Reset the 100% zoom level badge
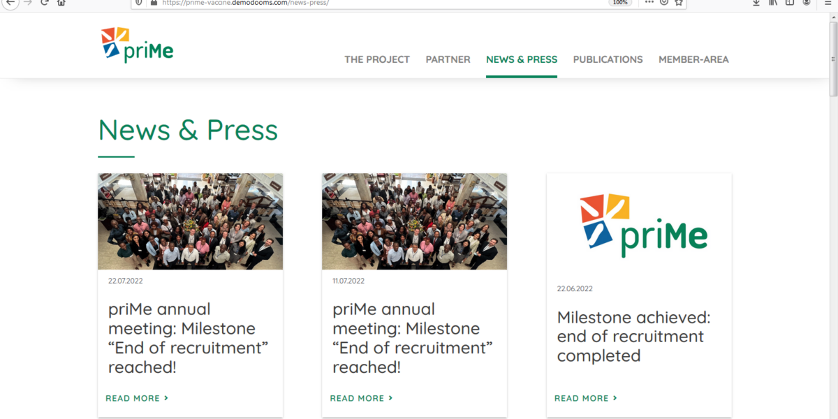The width and height of the screenshot is (838, 419). 619,3
